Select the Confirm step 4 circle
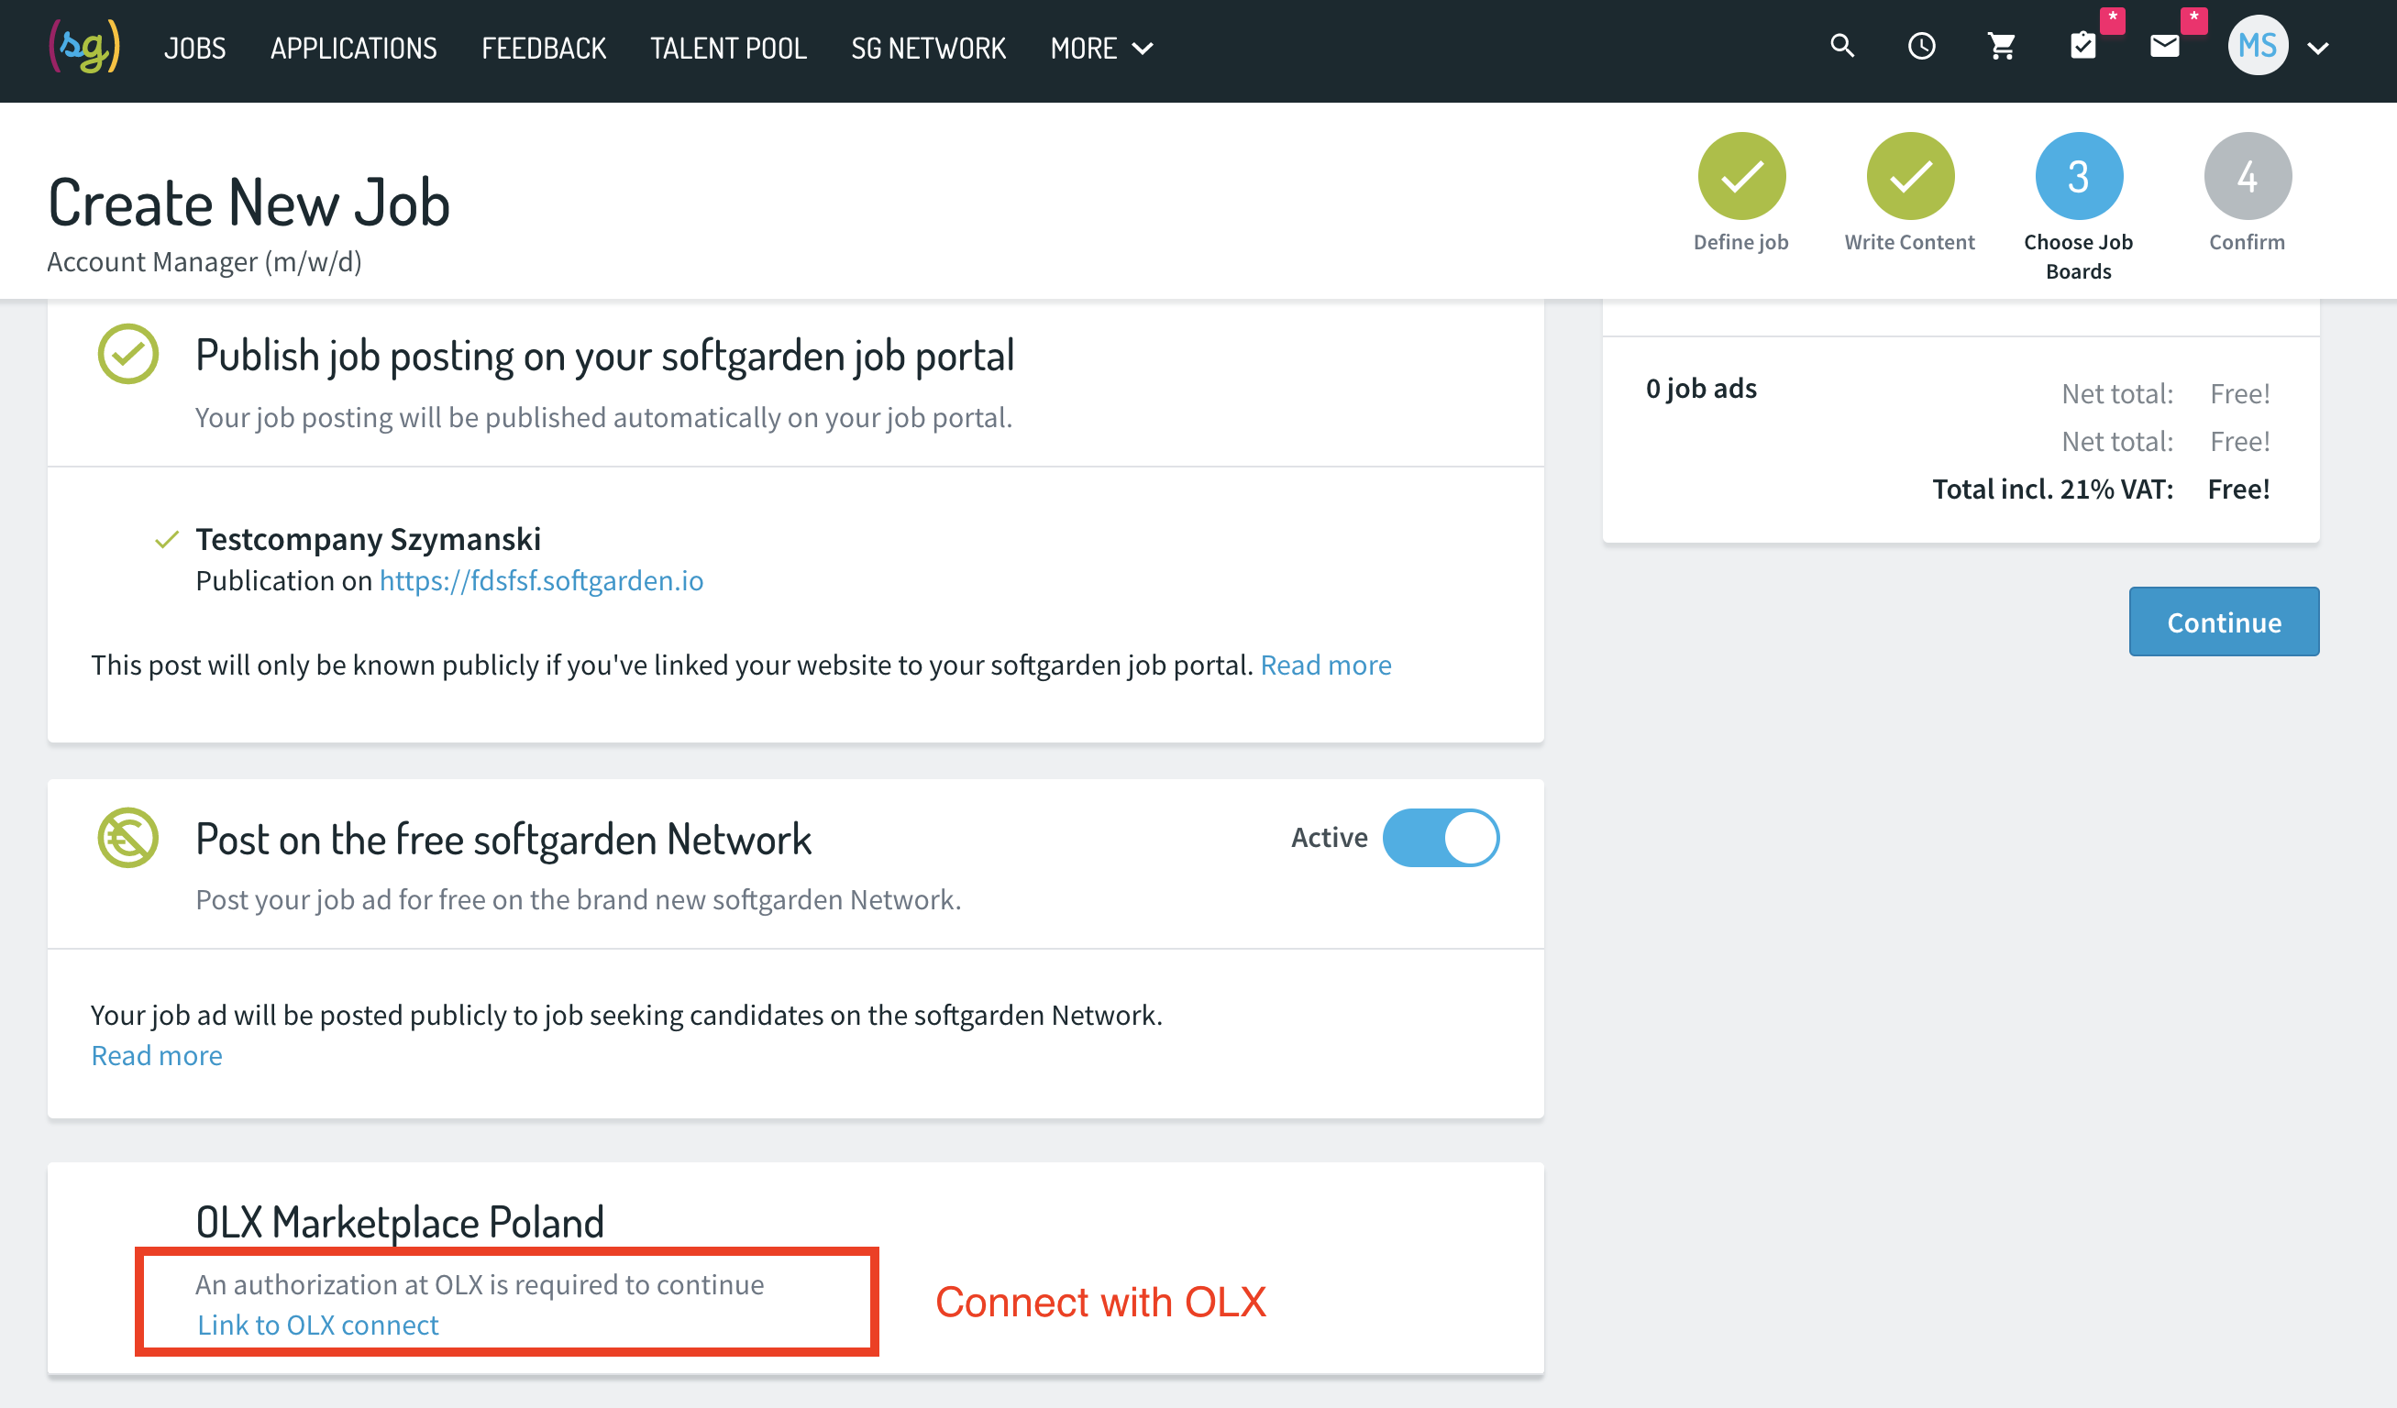Viewport: 2397px width, 1408px height. [2247, 176]
